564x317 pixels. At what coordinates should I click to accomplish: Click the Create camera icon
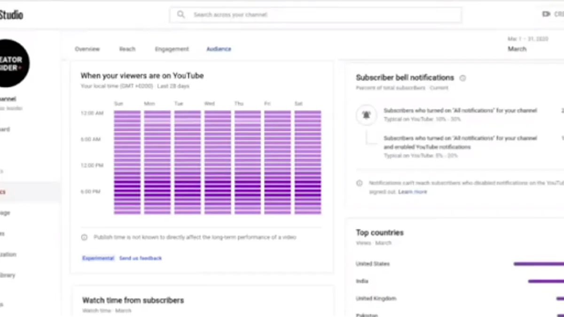546,15
